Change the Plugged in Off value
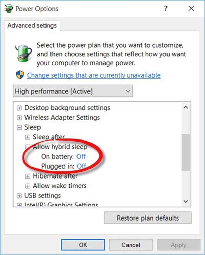This screenshot has width=205, height=255. pyautogui.click(x=81, y=166)
